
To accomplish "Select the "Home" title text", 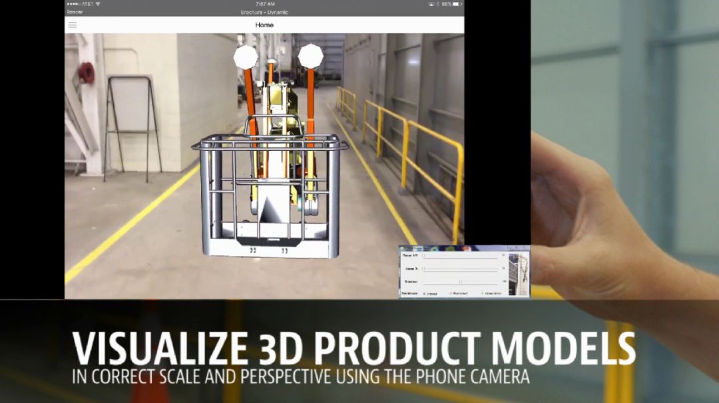I will 264,25.
